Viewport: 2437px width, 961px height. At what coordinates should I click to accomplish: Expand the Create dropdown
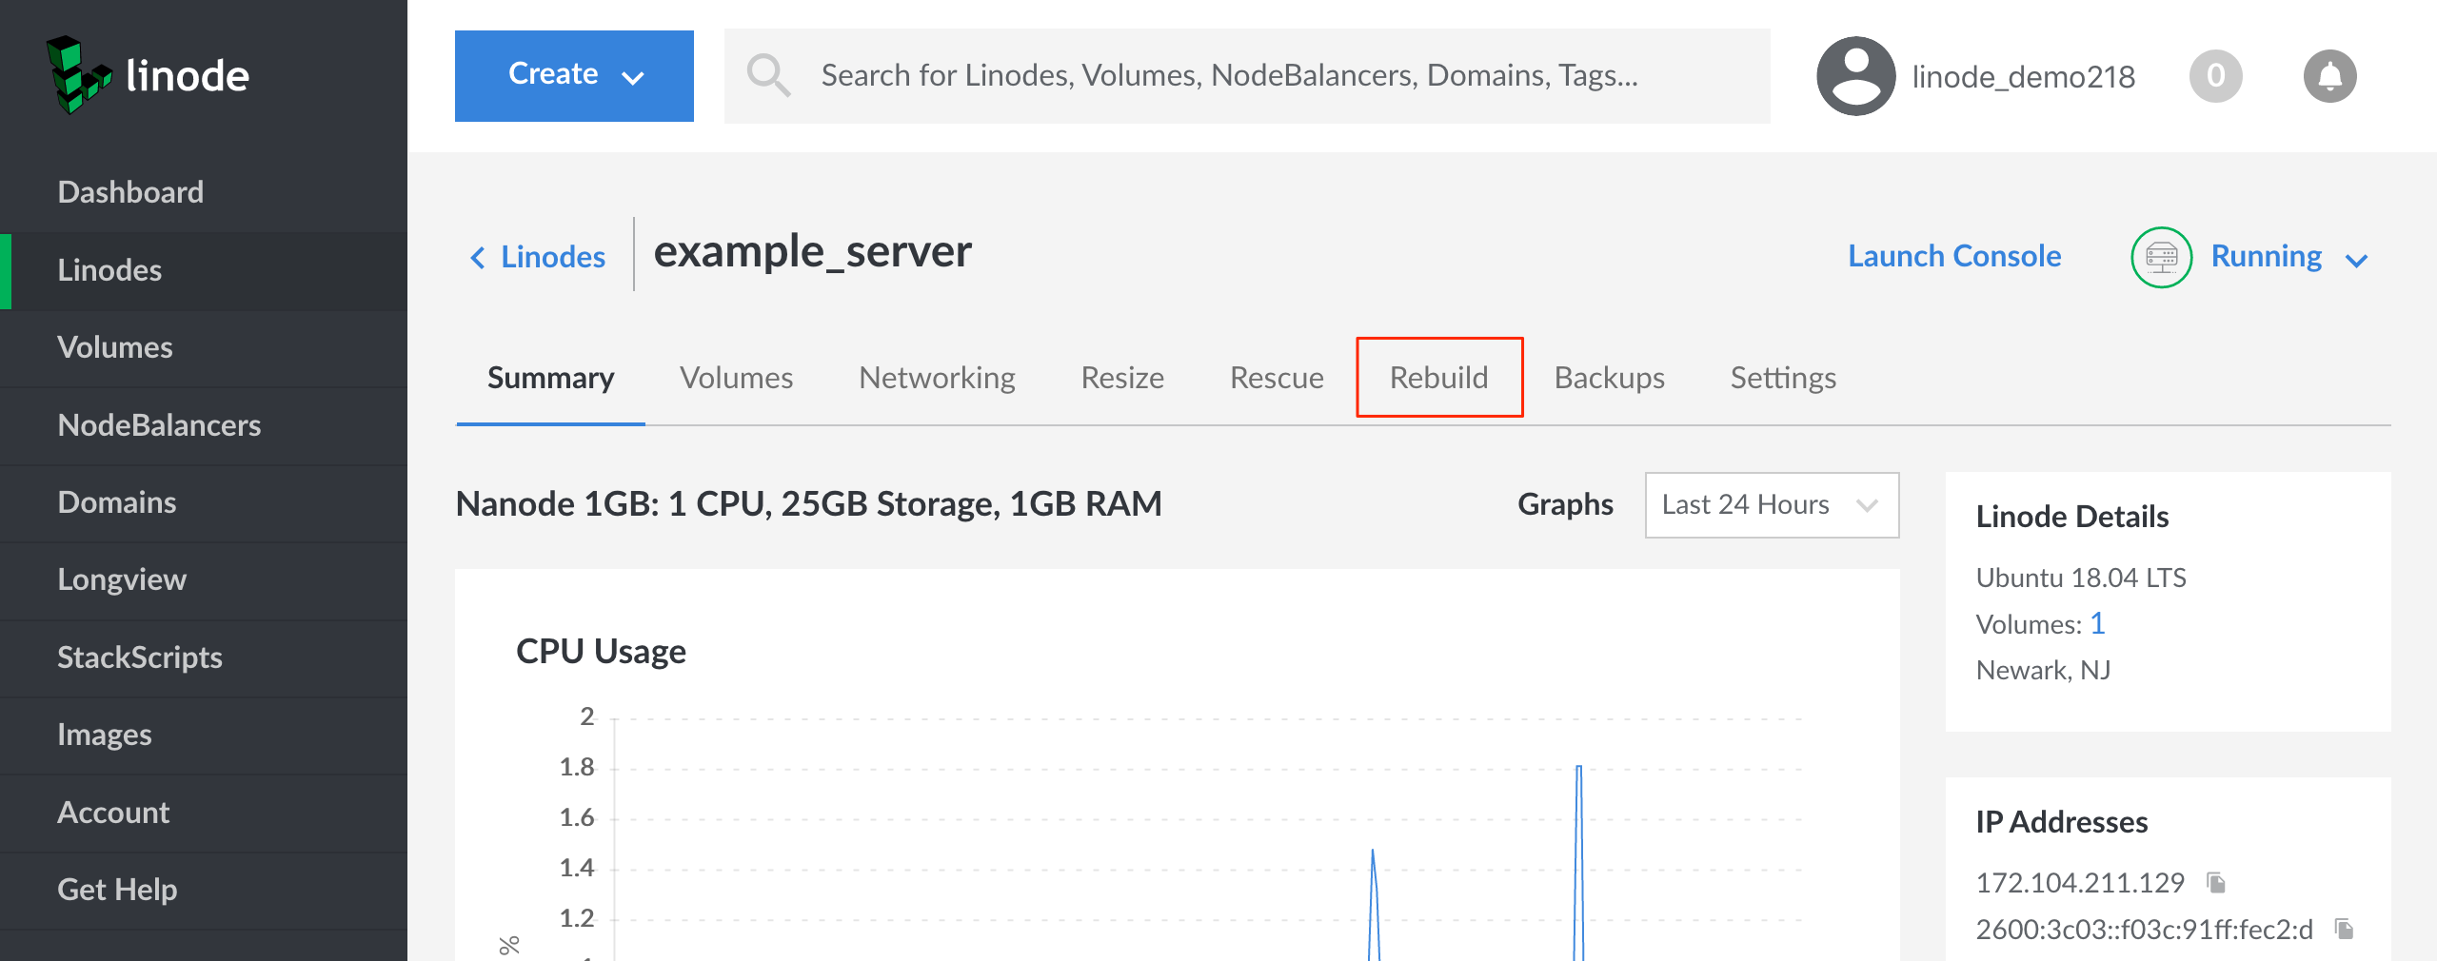click(574, 75)
